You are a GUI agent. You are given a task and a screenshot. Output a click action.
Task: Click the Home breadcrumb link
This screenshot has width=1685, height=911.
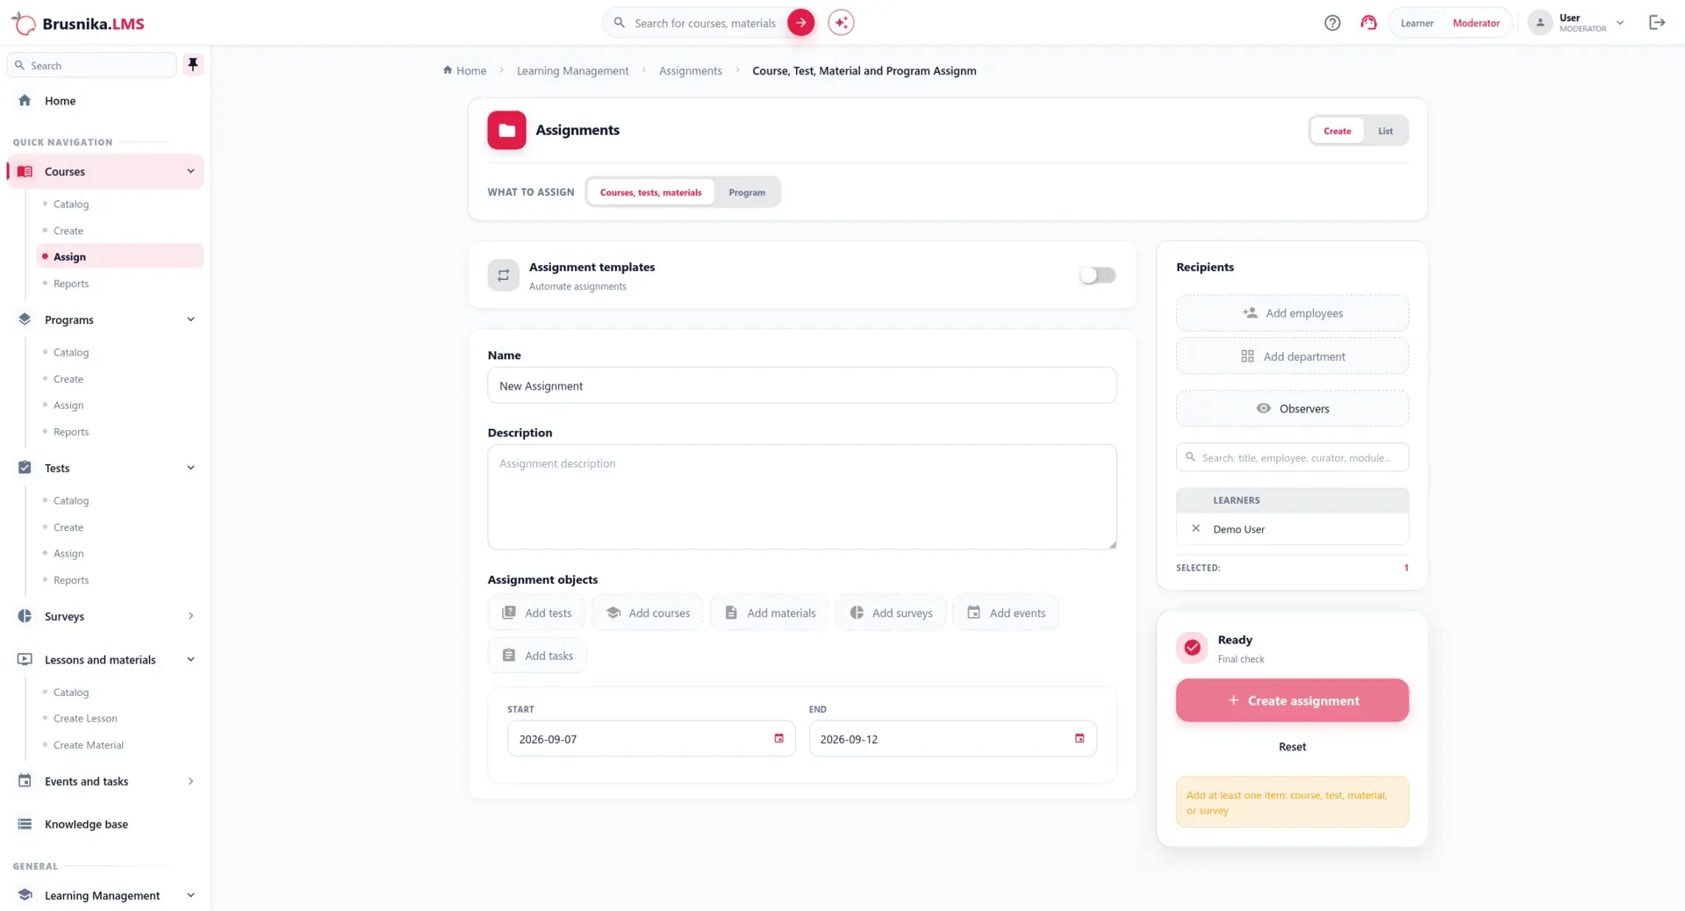coord(464,70)
